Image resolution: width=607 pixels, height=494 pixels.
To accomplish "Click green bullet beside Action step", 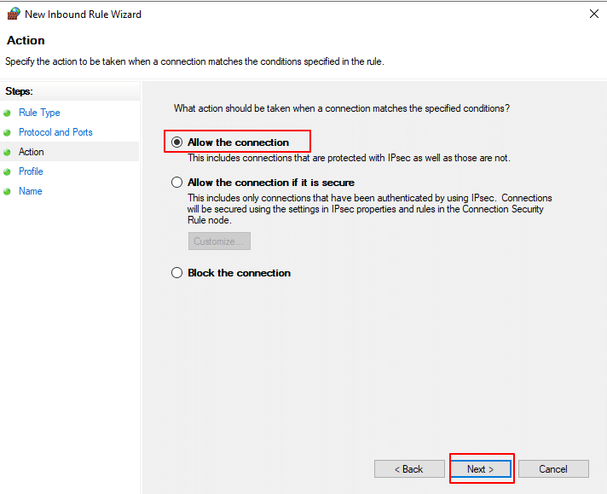I will pyautogui.click(x=8, y=152).
